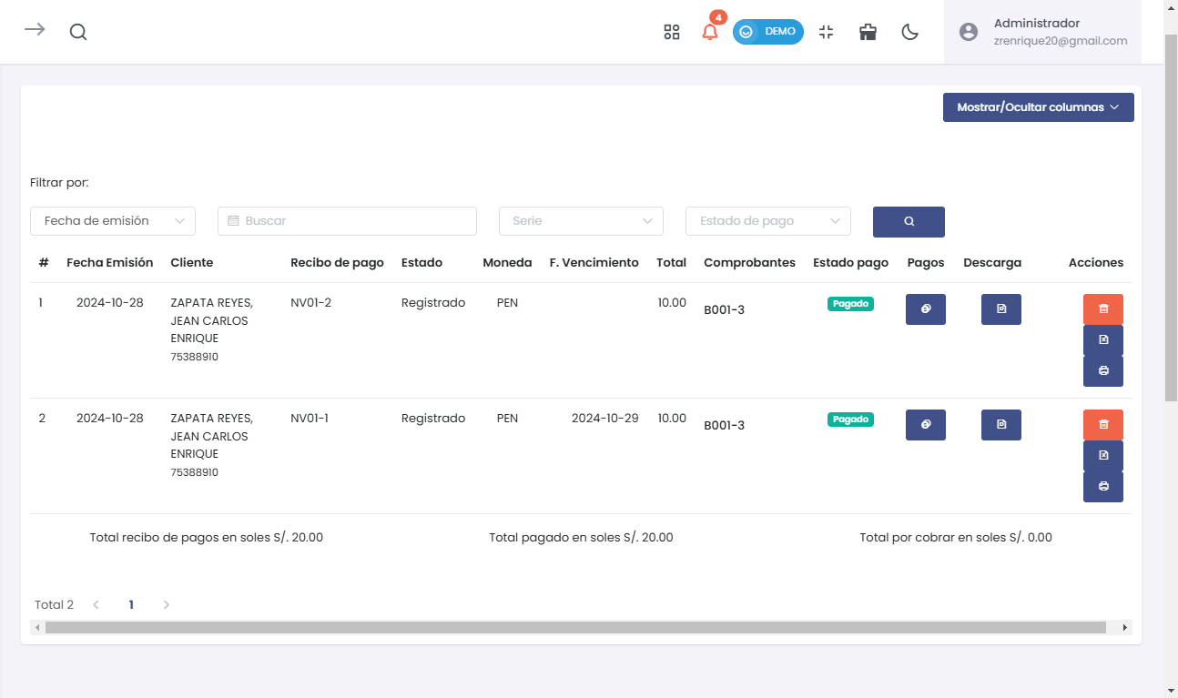Image resolution: width=1178 pixels, height=698 pixels.
Task: Open the Administrador user menu
Action: (x=1042, y=32)
